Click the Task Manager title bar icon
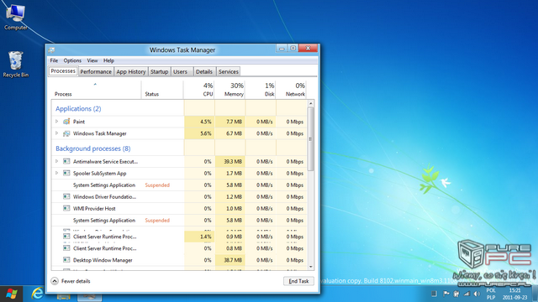 click(x=52, y=50)
